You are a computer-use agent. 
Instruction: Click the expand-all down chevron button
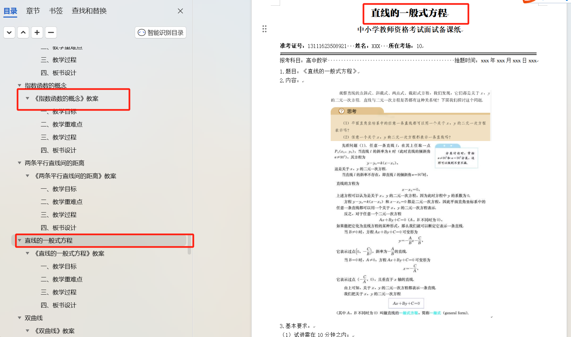[x=9, y=32]
